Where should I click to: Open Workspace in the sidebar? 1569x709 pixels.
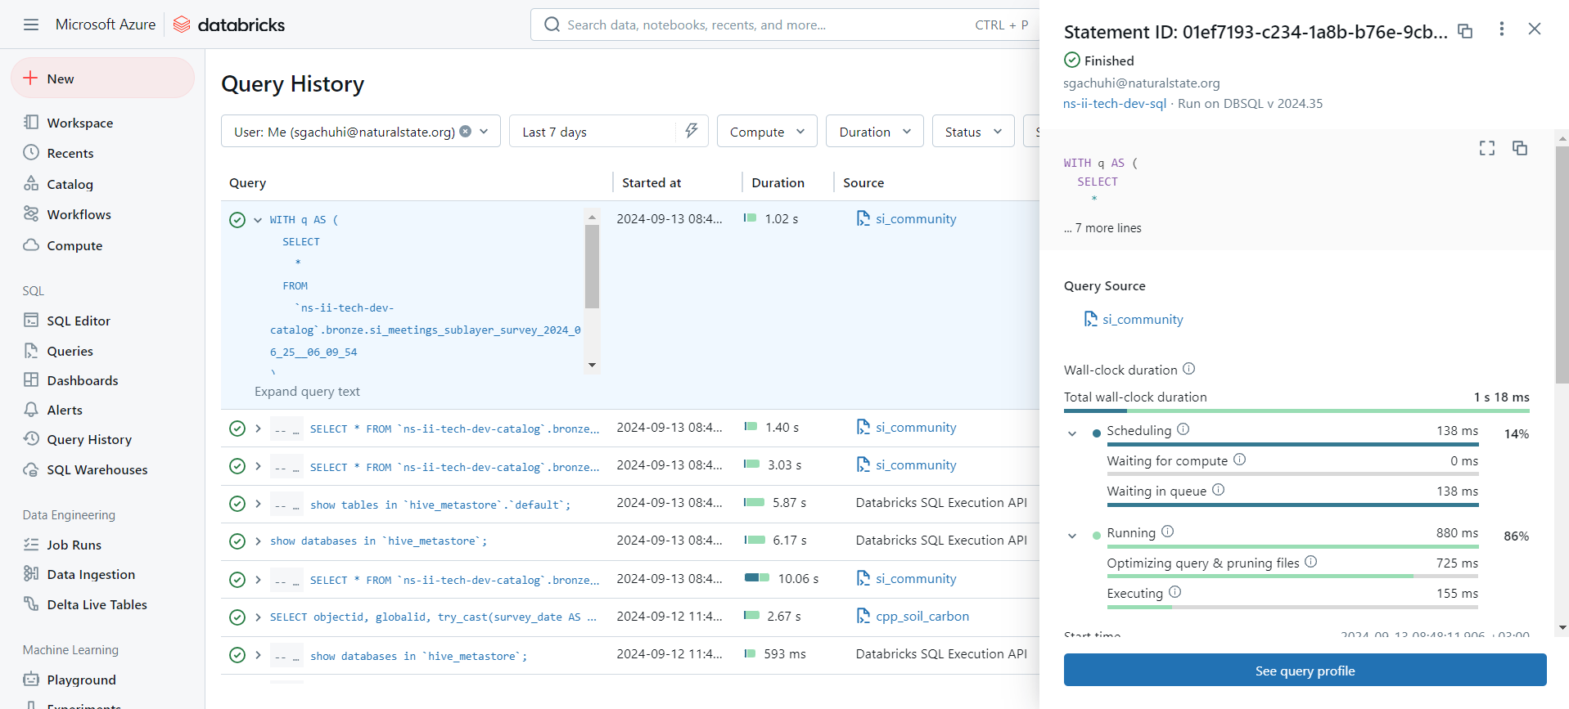[80, 123]
